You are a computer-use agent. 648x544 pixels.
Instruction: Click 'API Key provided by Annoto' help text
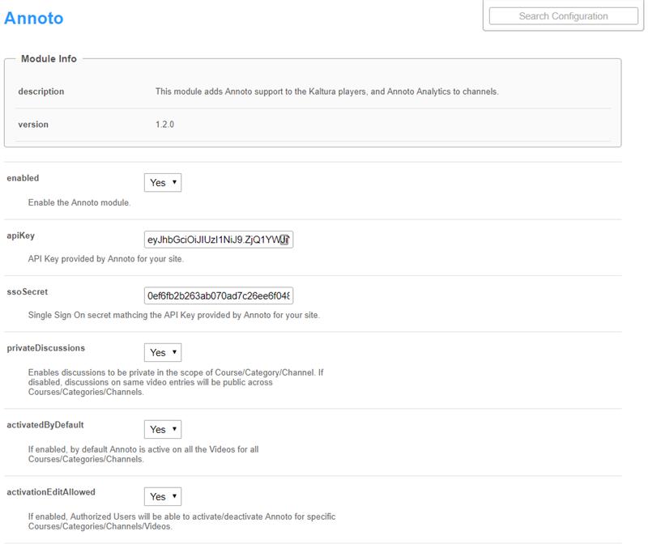click(106, 258)
